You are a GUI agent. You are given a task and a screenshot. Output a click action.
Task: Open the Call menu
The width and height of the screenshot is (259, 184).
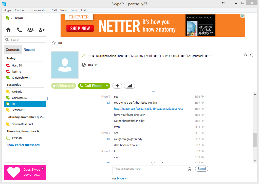[x=54, y=10]
